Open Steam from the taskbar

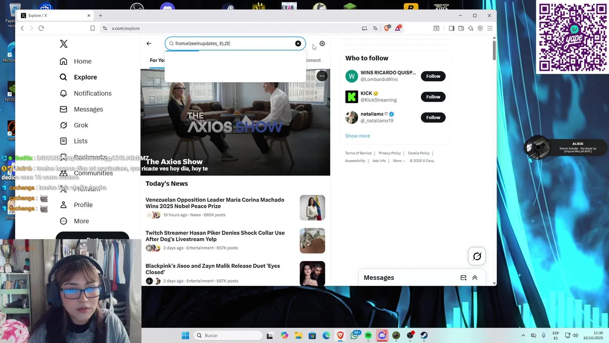pyautogui.click(x=423, y=335)
